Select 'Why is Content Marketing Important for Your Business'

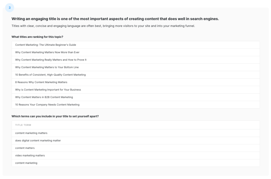point(48,90)
